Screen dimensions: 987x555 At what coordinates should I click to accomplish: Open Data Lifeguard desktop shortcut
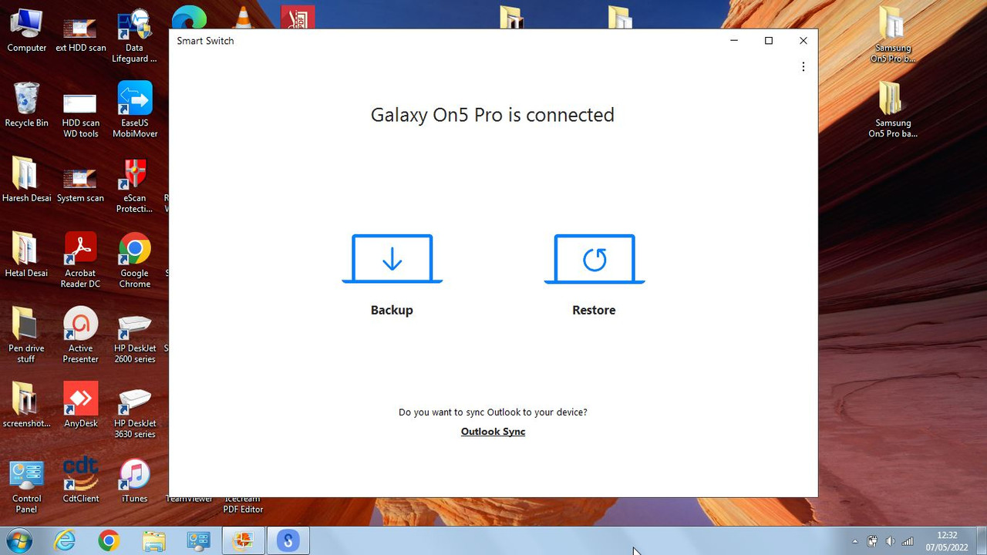(134, 36)
